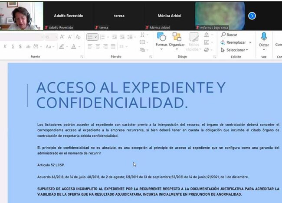Start dictation with Dictar microphone
282x203 pixels.
click(x=264, y=39)
